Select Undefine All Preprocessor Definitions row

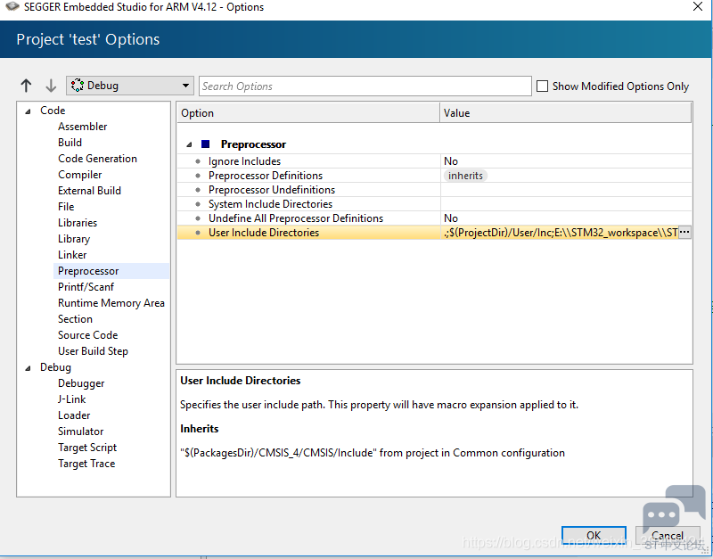(434, 218)
